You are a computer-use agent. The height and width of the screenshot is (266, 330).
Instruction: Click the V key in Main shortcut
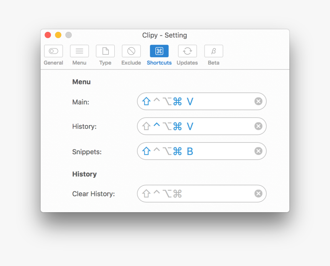pos(190,101)
